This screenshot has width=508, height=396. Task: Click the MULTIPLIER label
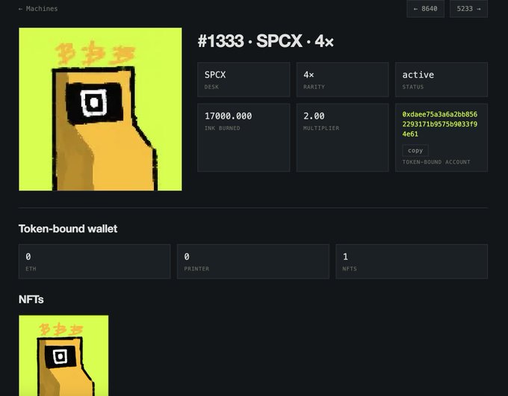click(321, 129)
